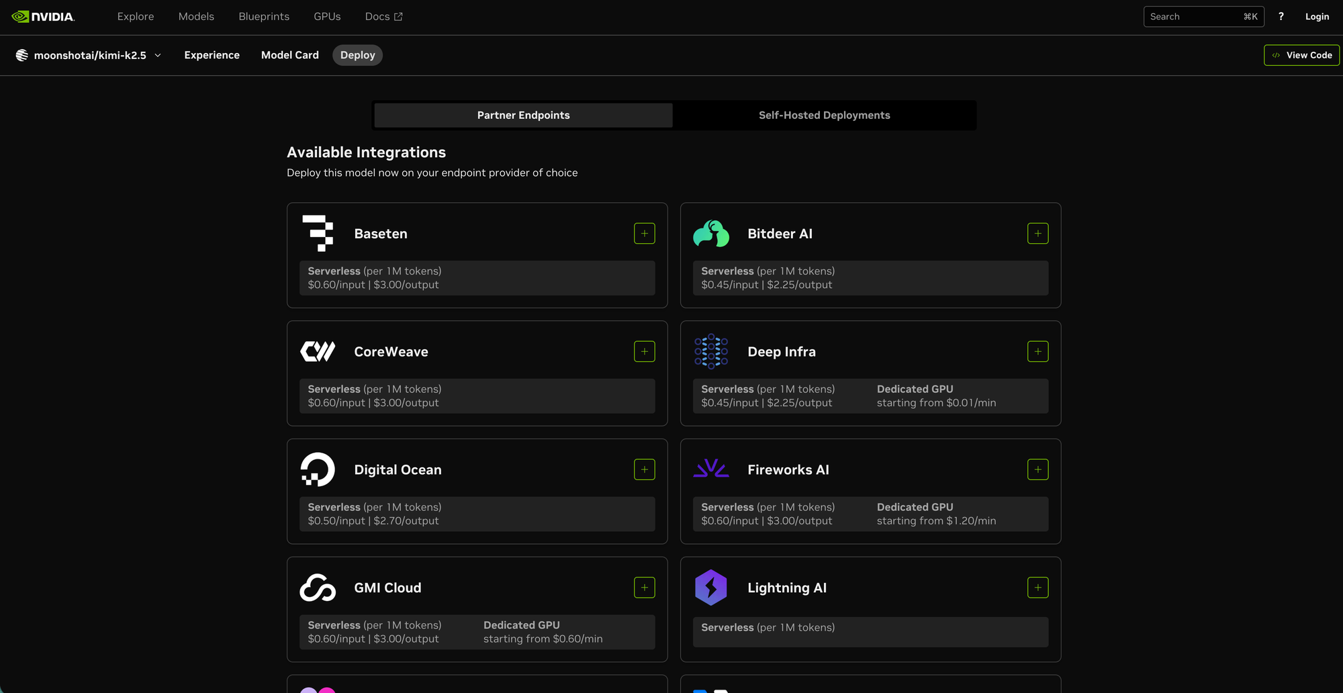Click the Login button
The height and width of the screenshot is (693, 1343).
[1317, 16]
